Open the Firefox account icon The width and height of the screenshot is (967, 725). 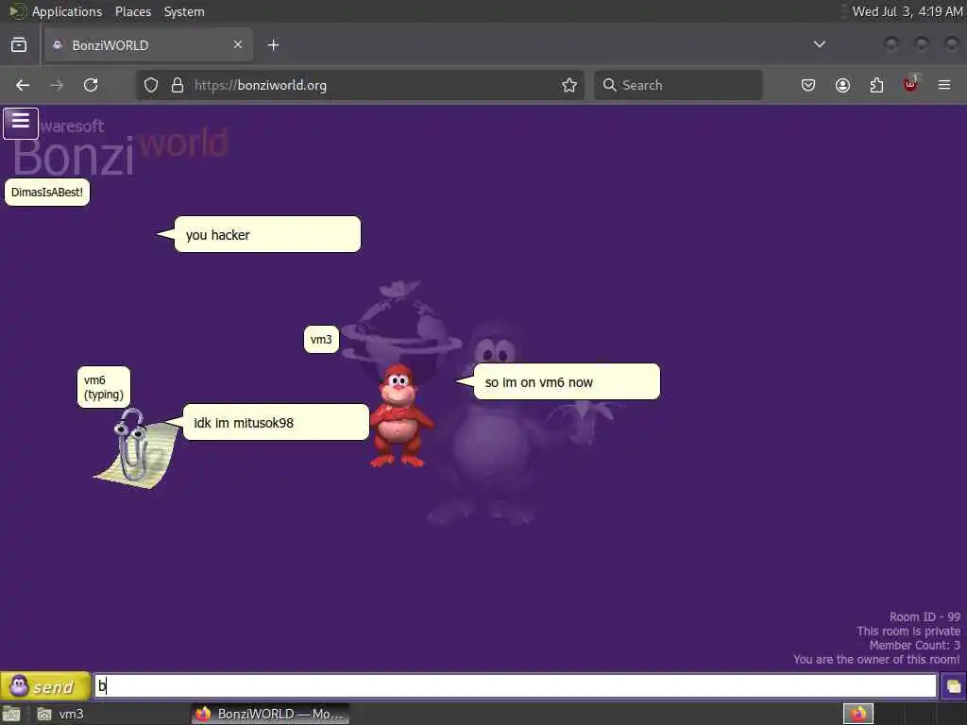tap(842, 85)
